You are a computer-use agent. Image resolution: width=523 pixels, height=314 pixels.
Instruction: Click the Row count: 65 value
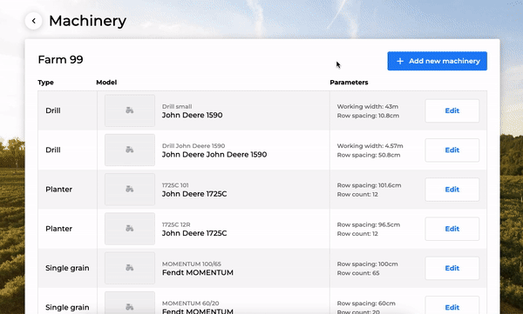tap(358, 273)
